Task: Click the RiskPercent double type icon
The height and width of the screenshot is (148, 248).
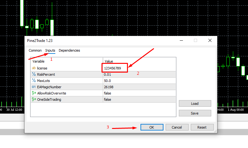Action: [34, 74]
